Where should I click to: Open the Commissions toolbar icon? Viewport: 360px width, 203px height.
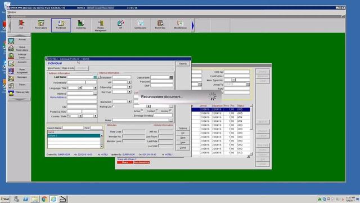click(140, 25)
